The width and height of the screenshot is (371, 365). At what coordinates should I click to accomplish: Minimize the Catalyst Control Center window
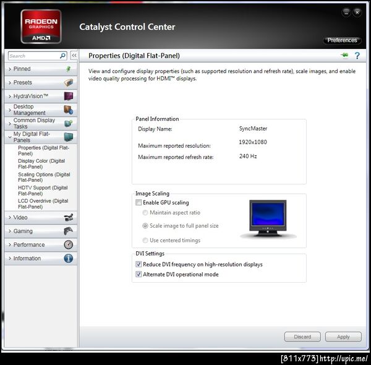click(346, 12)
